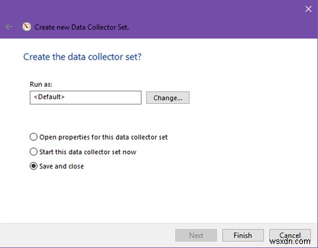Click the Performance Monitor wizard icon

click(x=26, y=27)
